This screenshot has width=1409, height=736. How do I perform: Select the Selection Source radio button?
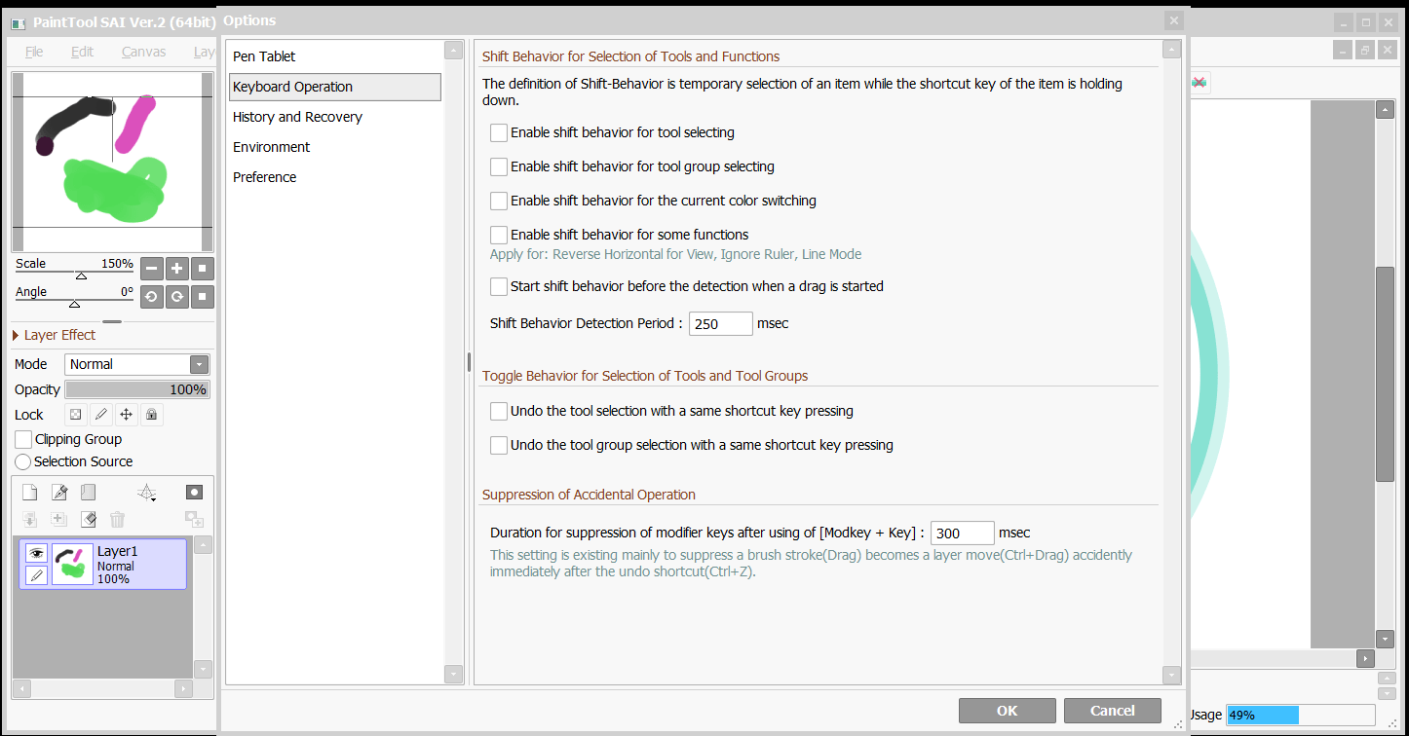pyautogui.click(x=23, y=461)
